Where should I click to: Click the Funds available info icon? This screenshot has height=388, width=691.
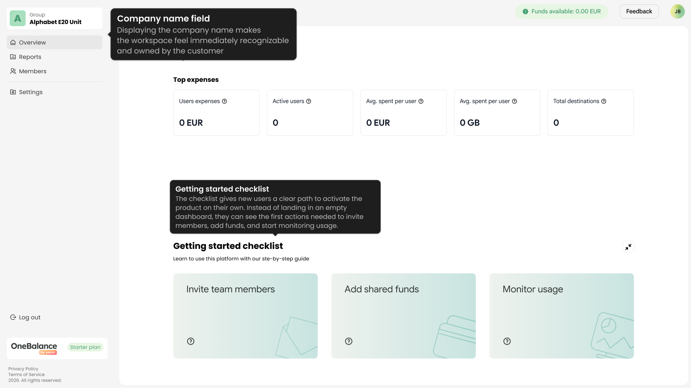pos(525,11)
